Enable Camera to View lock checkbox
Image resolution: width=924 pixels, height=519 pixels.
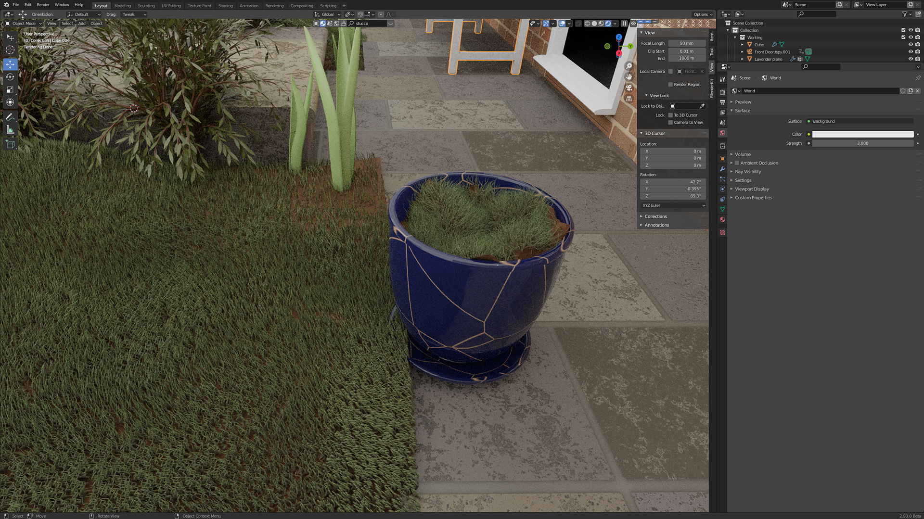[670, 123]
